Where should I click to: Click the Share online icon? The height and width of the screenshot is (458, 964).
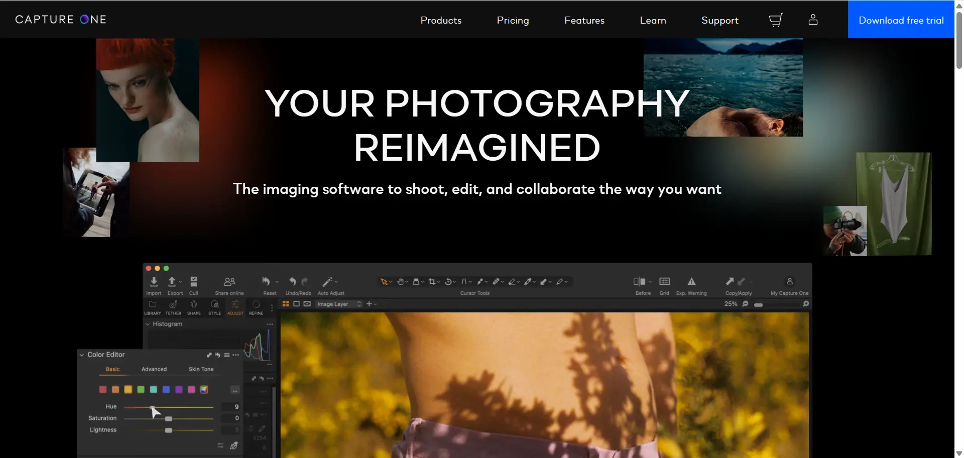229,282
